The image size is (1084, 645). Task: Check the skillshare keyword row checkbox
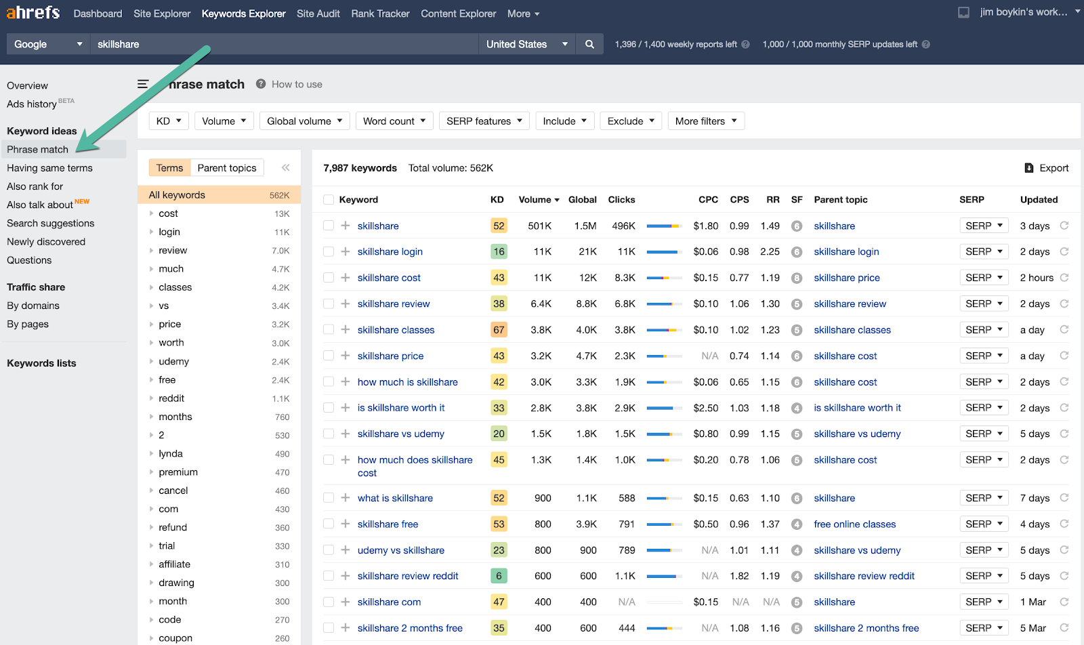point(329,226)
